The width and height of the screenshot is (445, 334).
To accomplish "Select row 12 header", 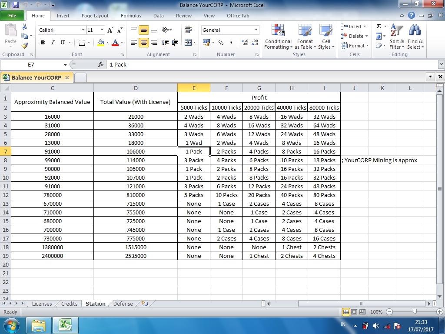I will (x=5, y=195).
